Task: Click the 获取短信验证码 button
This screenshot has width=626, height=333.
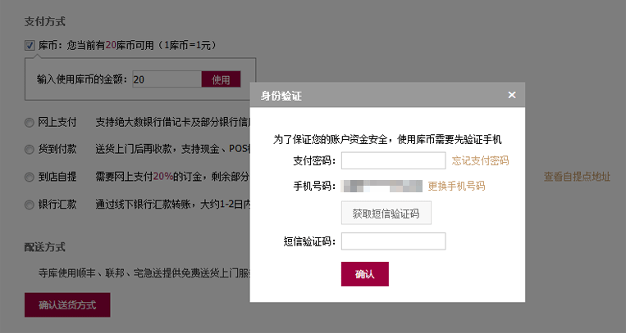Action: [386, 213]
